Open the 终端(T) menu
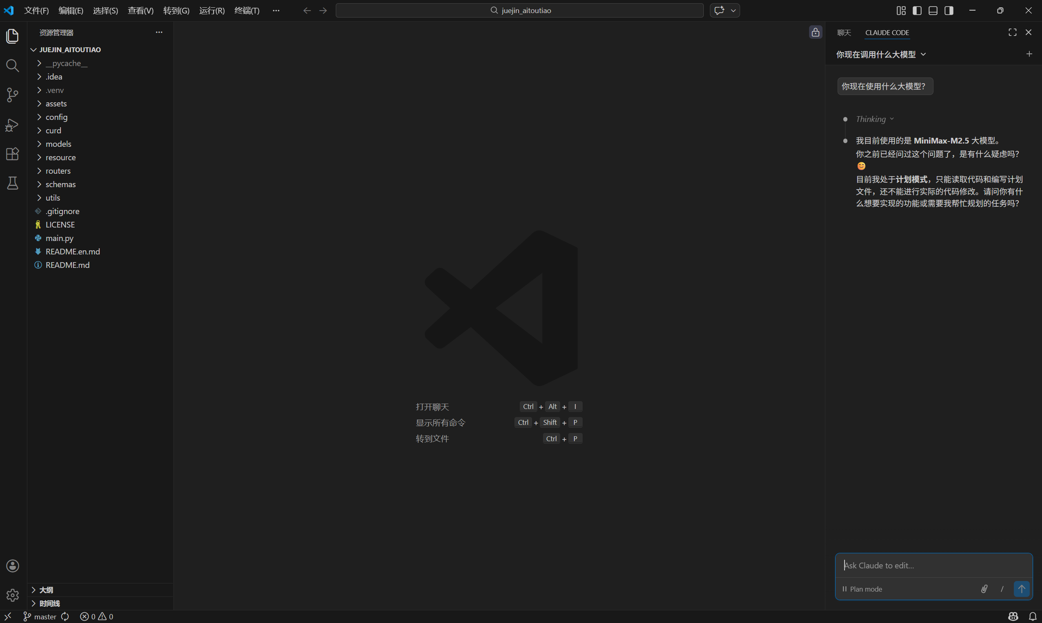Viewport: 1042px width, 623px height. tap(247, 11)
